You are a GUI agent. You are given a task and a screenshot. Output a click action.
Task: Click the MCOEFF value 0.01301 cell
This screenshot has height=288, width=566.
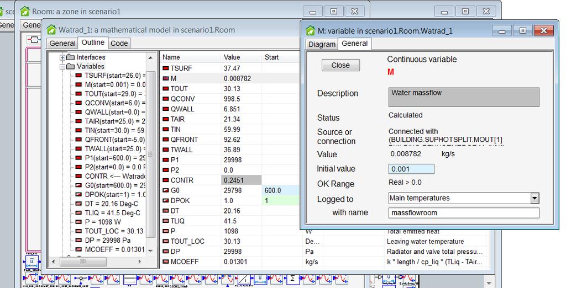241,262
